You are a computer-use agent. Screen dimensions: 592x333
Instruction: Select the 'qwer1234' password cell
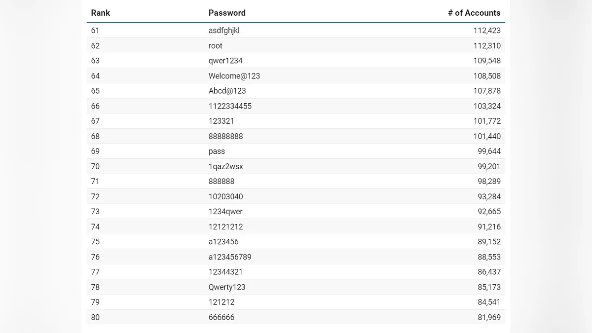point(225,61)
